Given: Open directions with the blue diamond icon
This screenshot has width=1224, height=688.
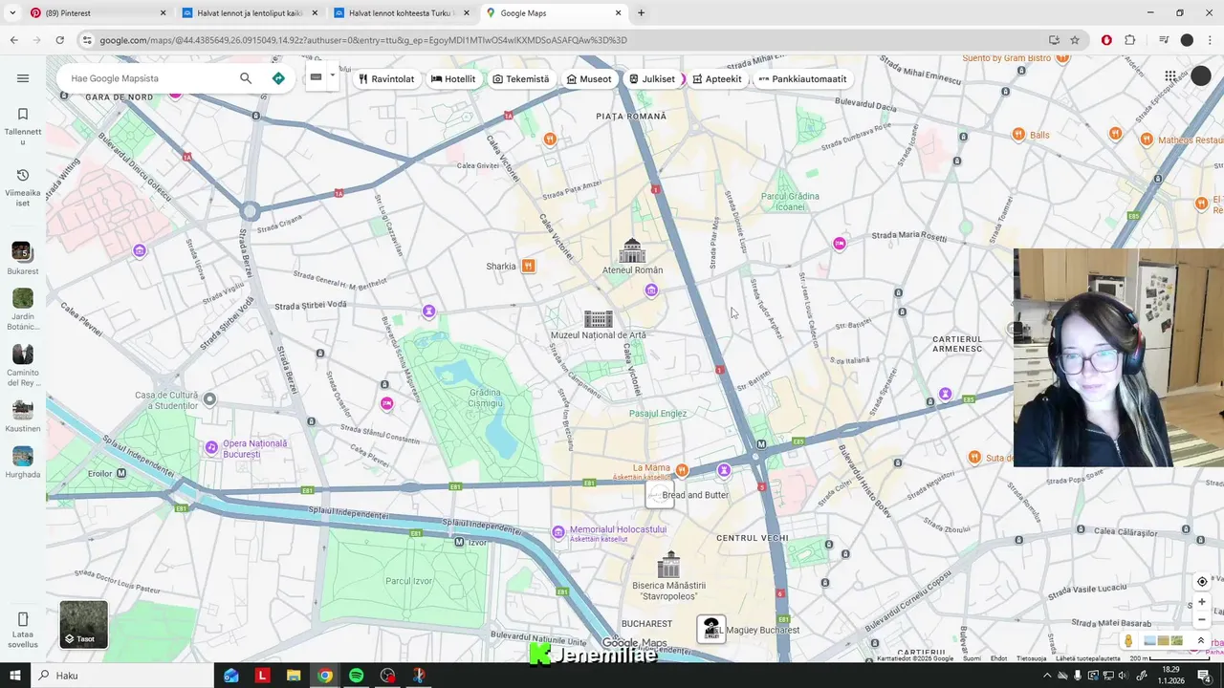Looking at the screenshot, I should point(278,78).
